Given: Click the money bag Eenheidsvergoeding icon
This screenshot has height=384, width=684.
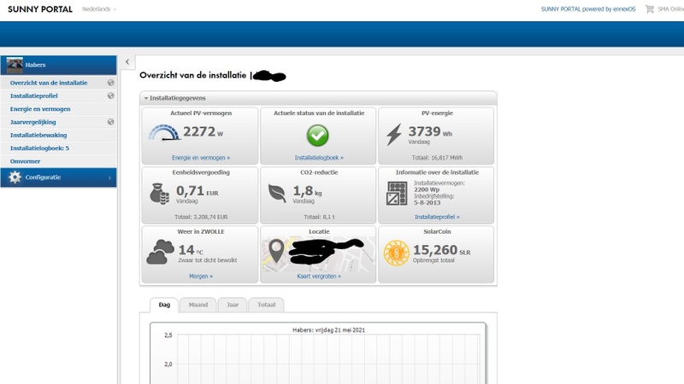Looking at the screenshot, I should pos(159,194).
